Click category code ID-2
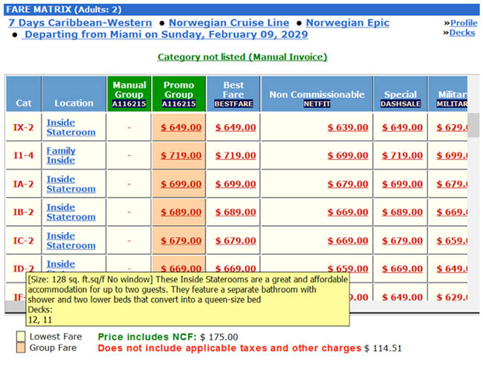483x365 pixels. (x=24, y=268)
